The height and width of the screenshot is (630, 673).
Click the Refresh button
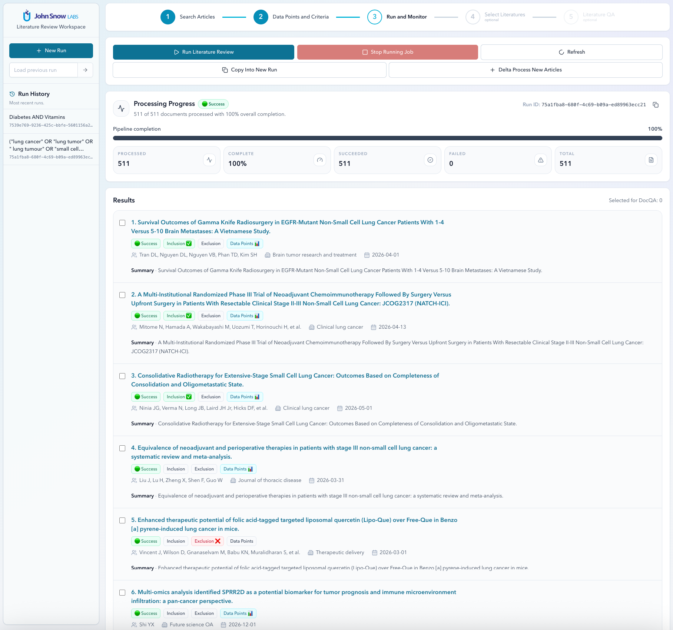coord(571,52)
